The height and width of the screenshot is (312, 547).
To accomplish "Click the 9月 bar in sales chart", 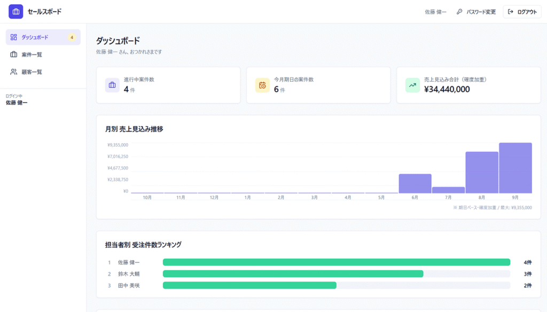I will 515,168.
